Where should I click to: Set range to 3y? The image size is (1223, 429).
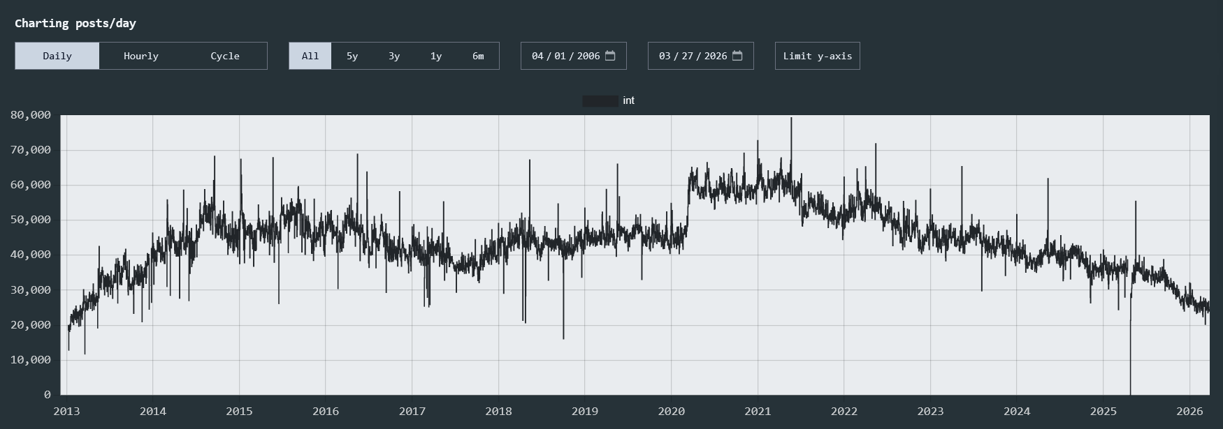[x=394, y=56]
